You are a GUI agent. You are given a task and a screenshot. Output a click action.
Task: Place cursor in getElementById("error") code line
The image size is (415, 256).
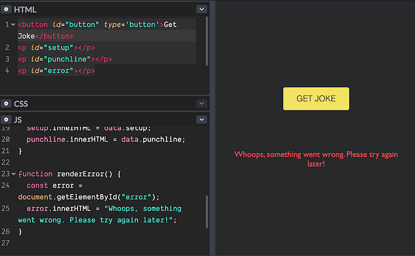coord(89,197)
